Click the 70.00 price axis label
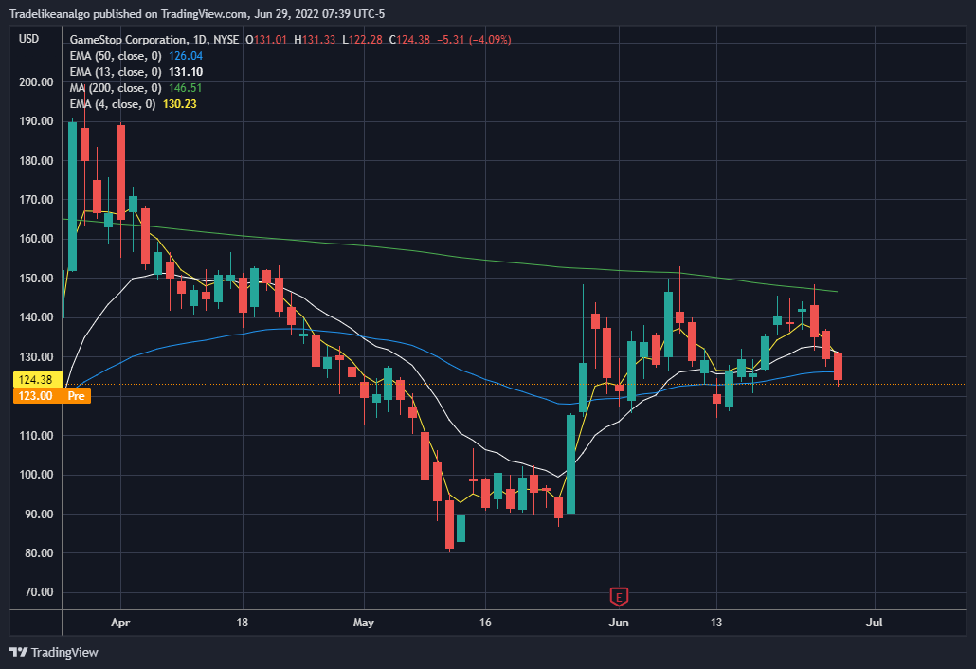The image size is (976, 669). (39, 592)
